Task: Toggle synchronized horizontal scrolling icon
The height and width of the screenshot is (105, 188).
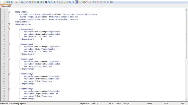Action: pyautogui.click(x=65, y=2)
